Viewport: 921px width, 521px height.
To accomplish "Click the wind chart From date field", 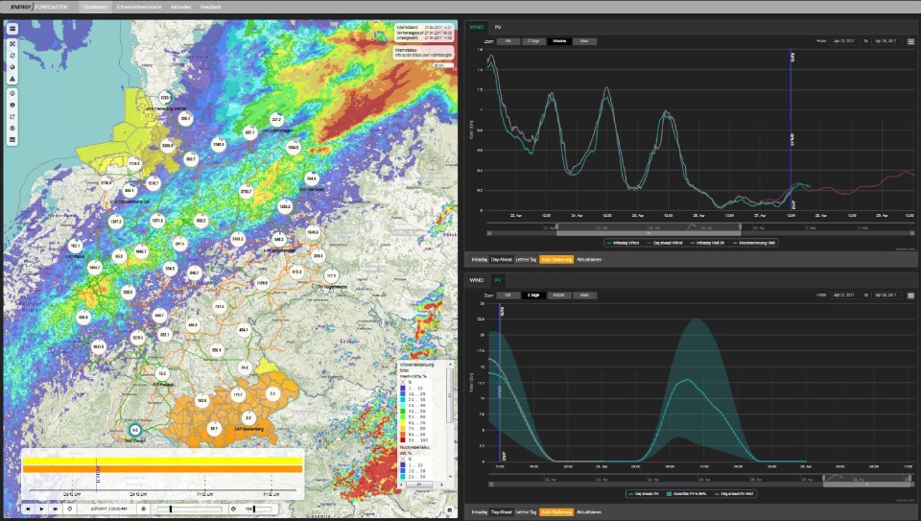I will point(843,41).
